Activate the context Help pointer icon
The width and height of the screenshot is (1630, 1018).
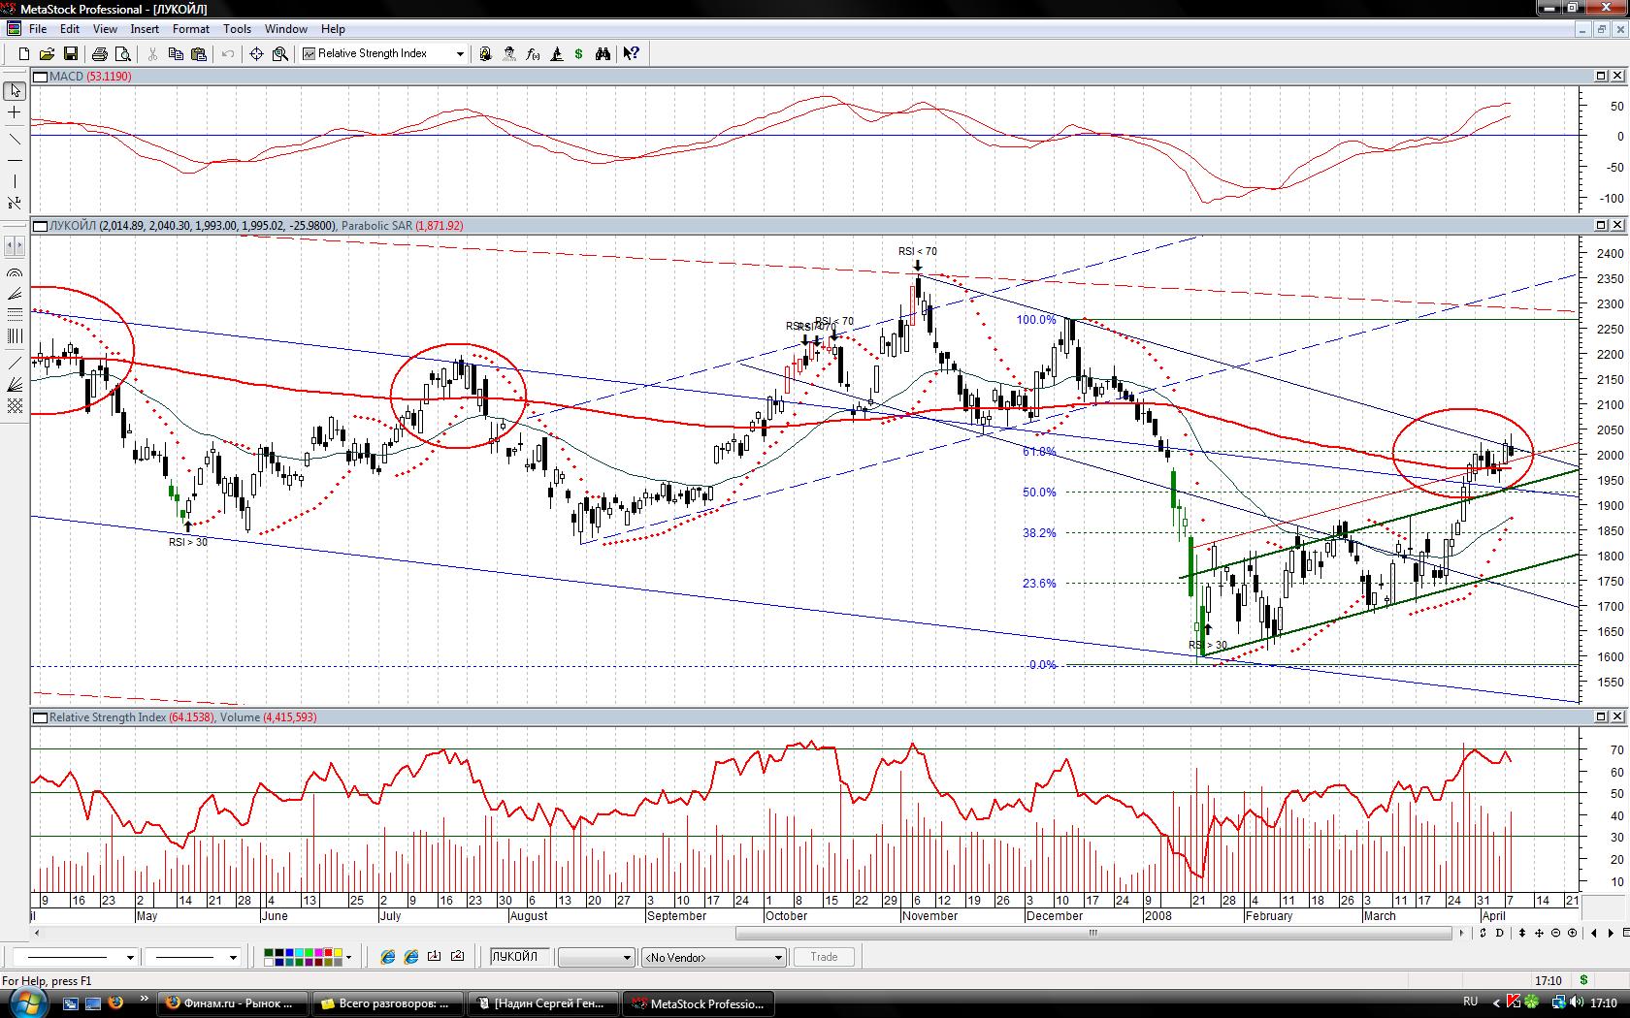632,54
